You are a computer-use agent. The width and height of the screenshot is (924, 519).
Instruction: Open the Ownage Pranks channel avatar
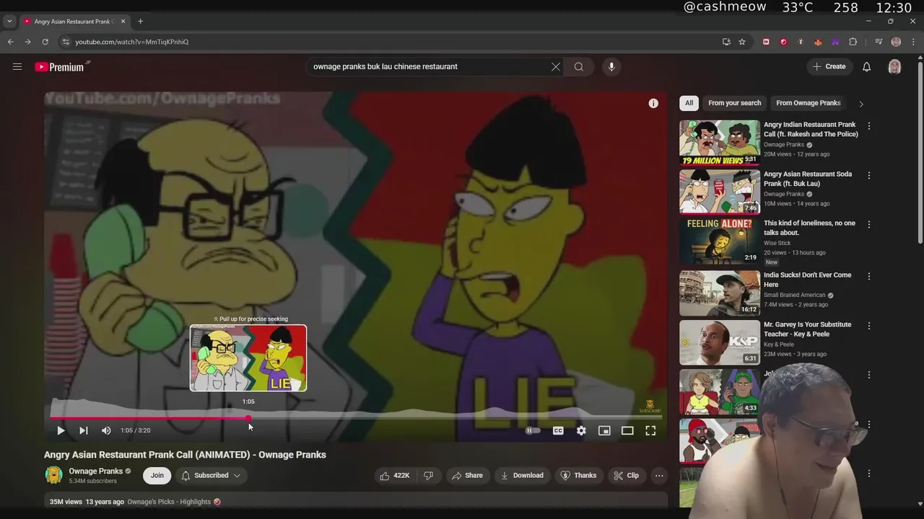point(53,475)
